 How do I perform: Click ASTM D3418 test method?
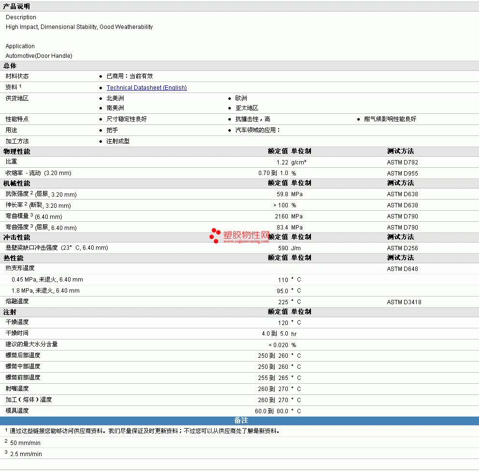click(404, 302)
